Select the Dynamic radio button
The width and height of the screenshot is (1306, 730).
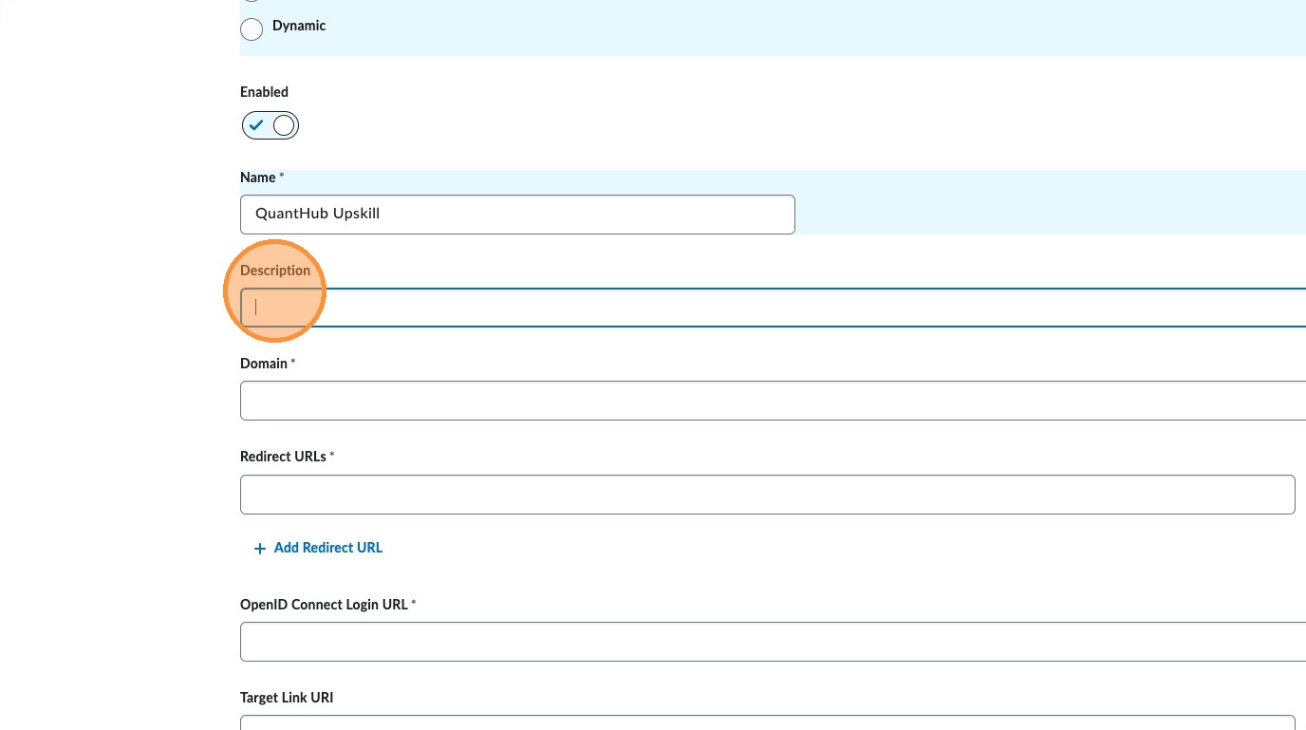coord(252,29)
